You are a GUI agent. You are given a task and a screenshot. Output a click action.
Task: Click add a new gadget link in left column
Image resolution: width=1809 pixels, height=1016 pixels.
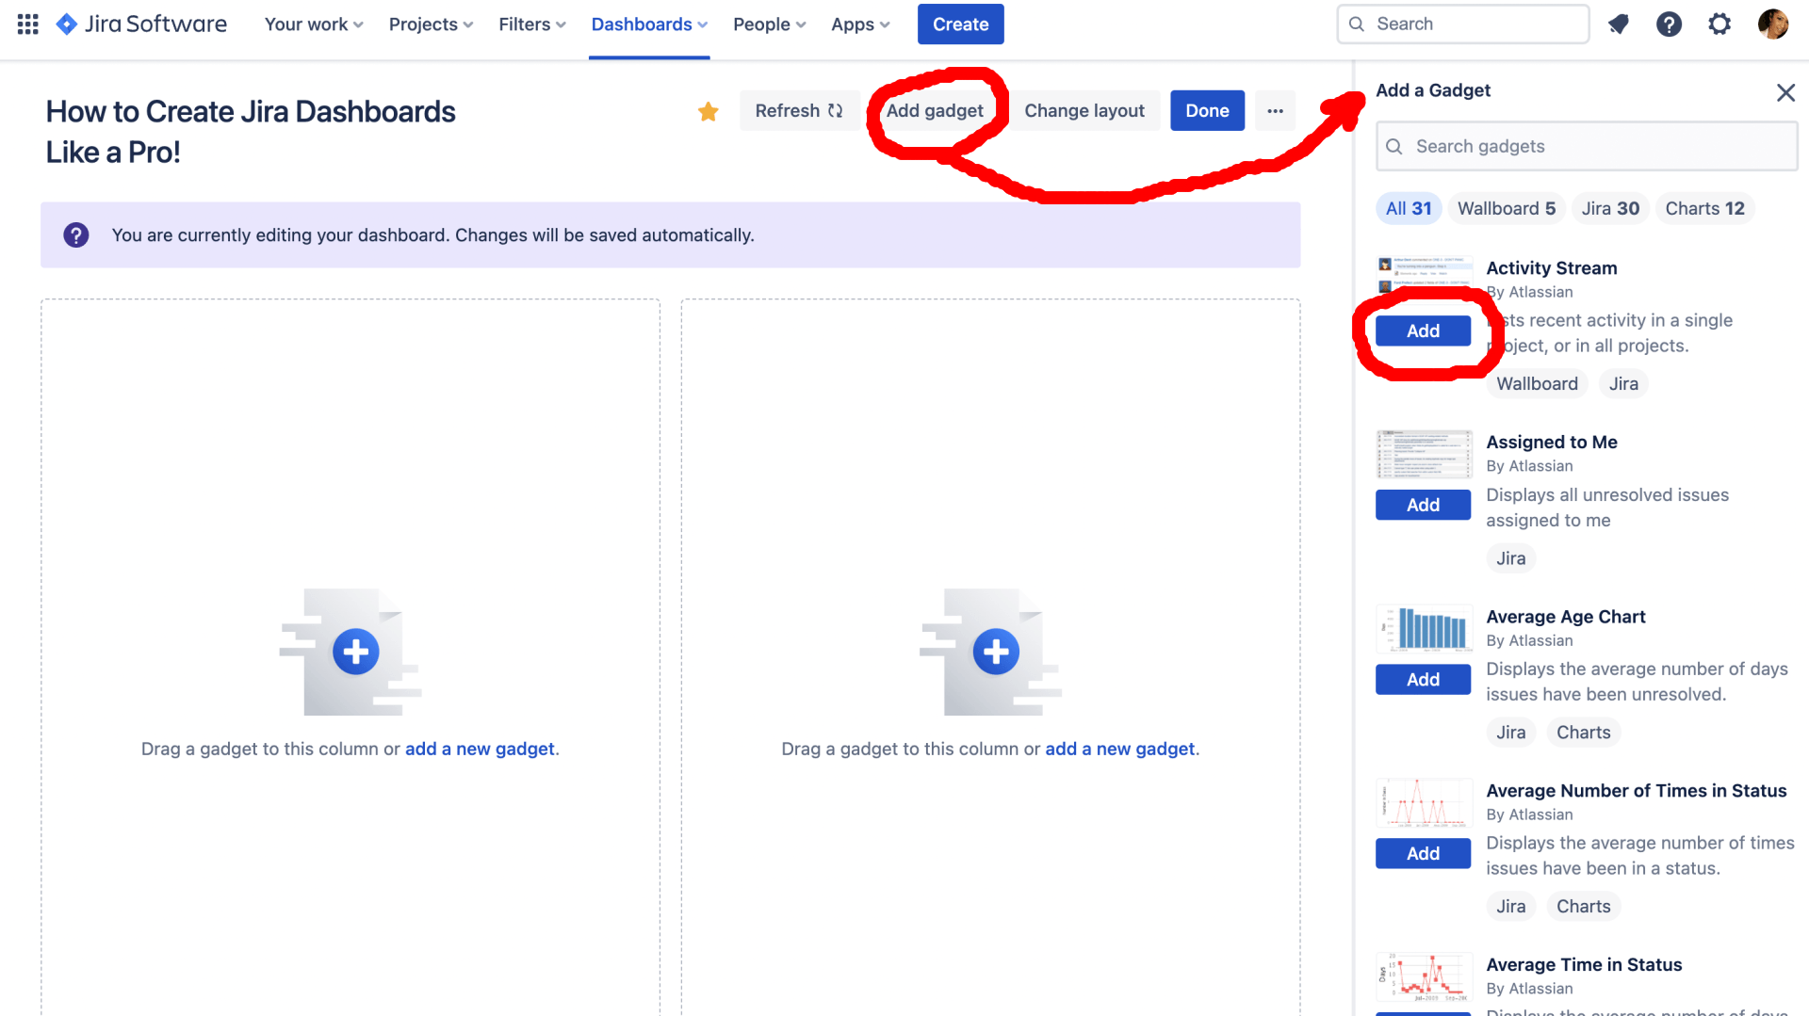[x=480, y=750]
